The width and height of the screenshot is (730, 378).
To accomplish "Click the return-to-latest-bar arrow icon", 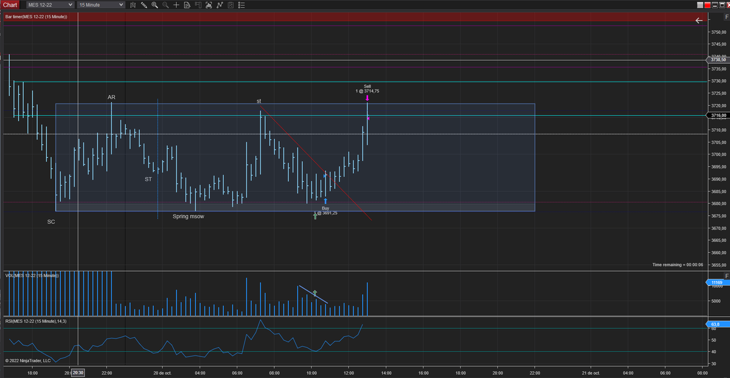I will point(699,21).
